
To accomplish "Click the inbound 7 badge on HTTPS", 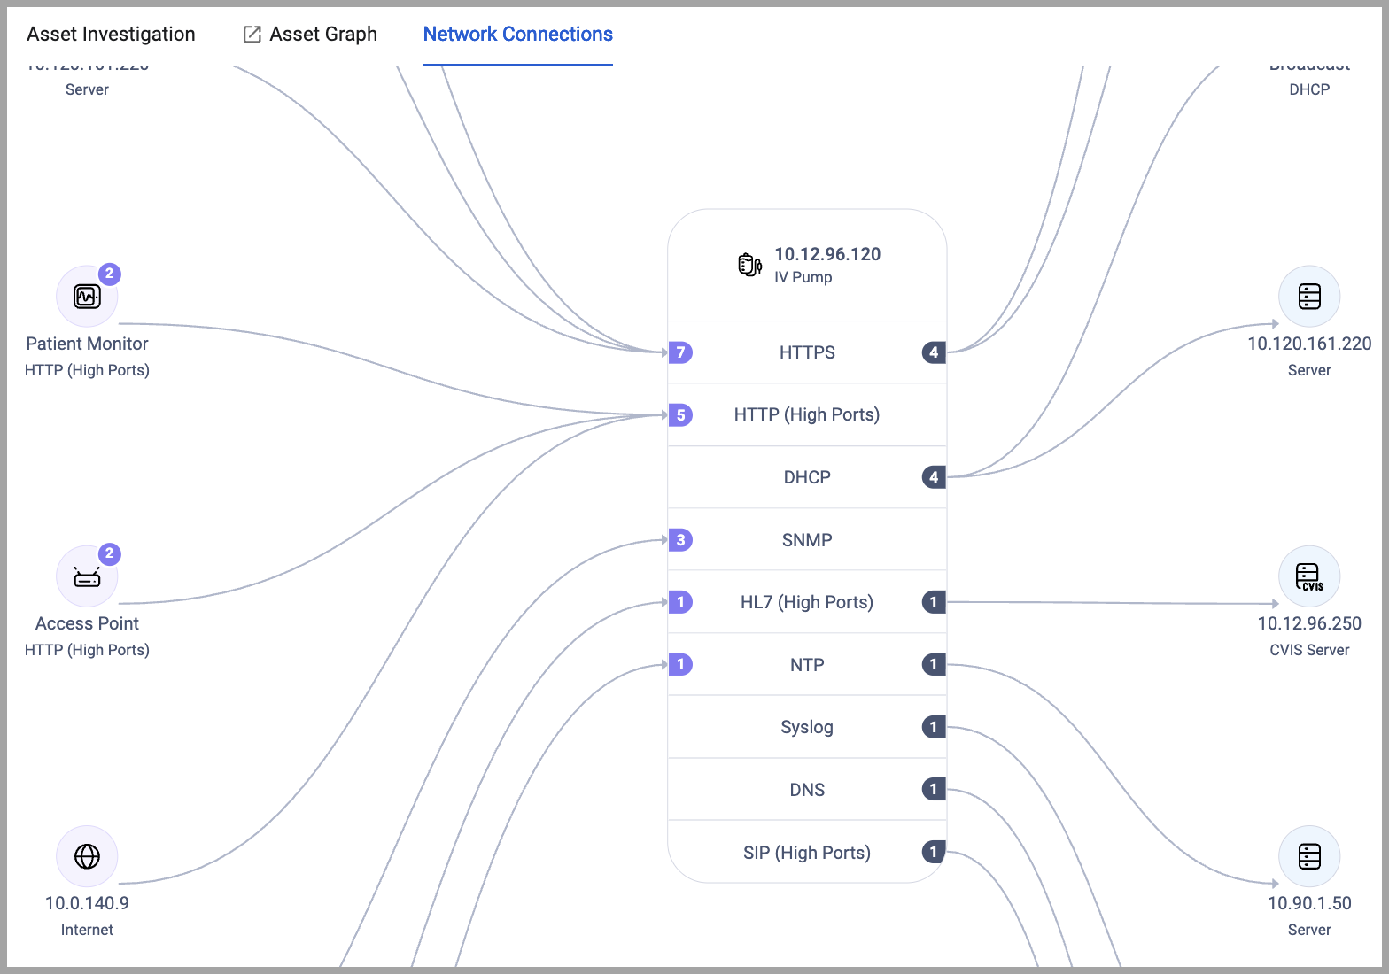I will (680, 352).
